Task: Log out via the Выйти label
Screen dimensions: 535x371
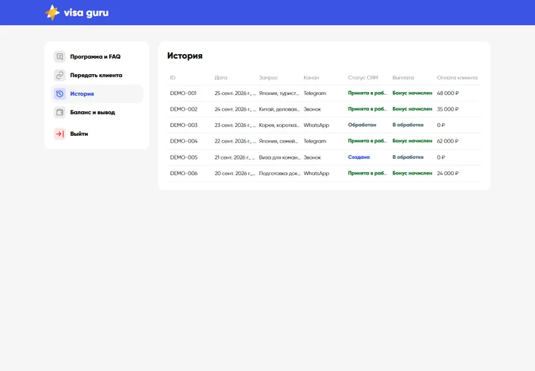Action: 80,134
